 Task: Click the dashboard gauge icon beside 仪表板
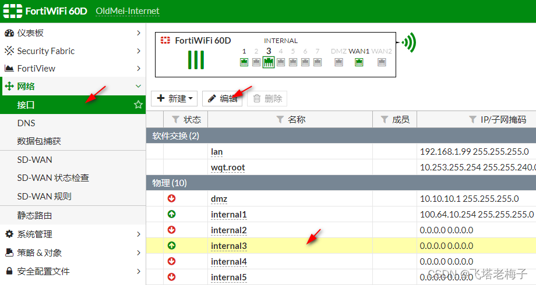pos(9,33)
